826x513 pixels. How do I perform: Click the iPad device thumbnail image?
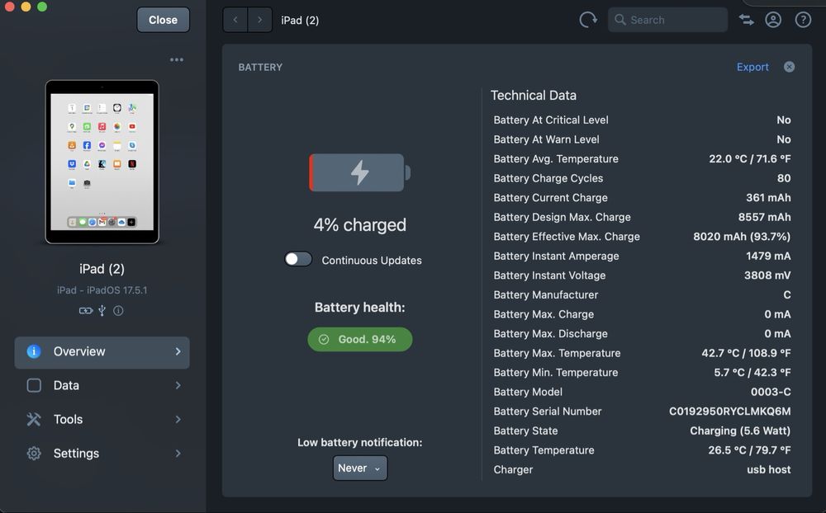pyautogui.click(x=102, y=162)
